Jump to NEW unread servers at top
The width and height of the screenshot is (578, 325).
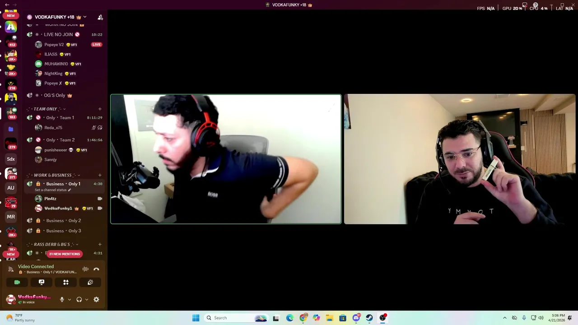click(x=11, y=15)
